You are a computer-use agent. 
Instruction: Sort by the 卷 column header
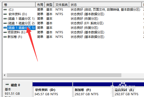point(19,5)
